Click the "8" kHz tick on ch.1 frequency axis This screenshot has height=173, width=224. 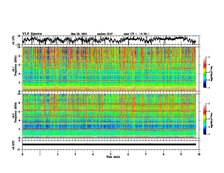tap(20, 56)
